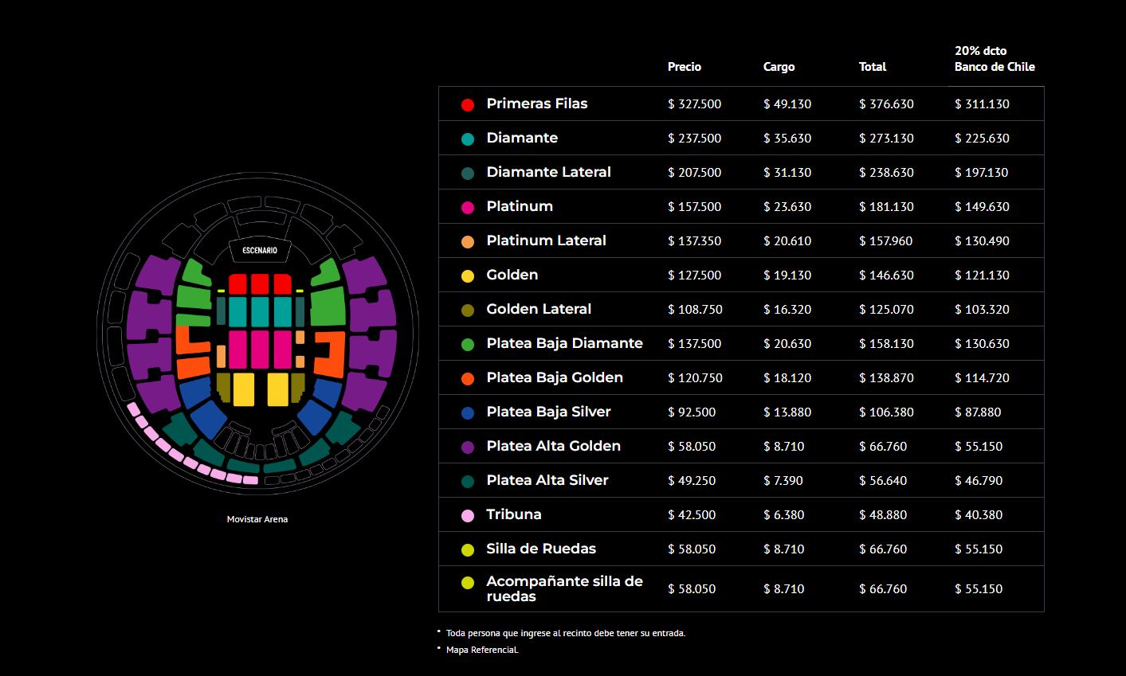Select the Total column header
1126x676 pixels.
[x=873, y=67]
